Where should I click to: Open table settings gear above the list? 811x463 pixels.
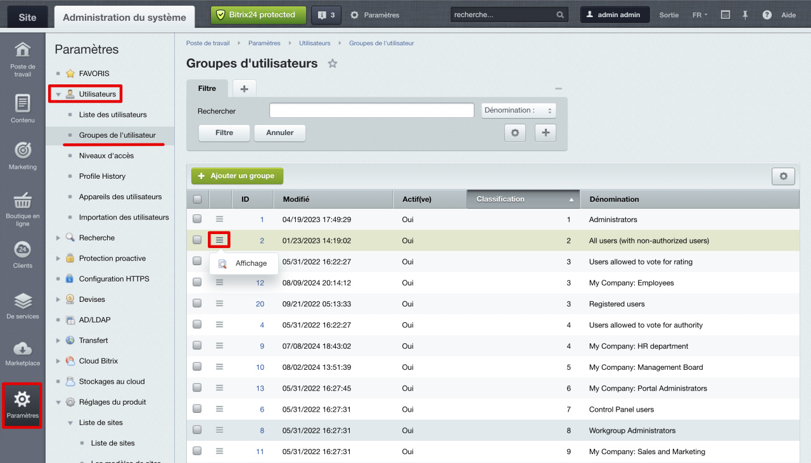pos(783,176)
